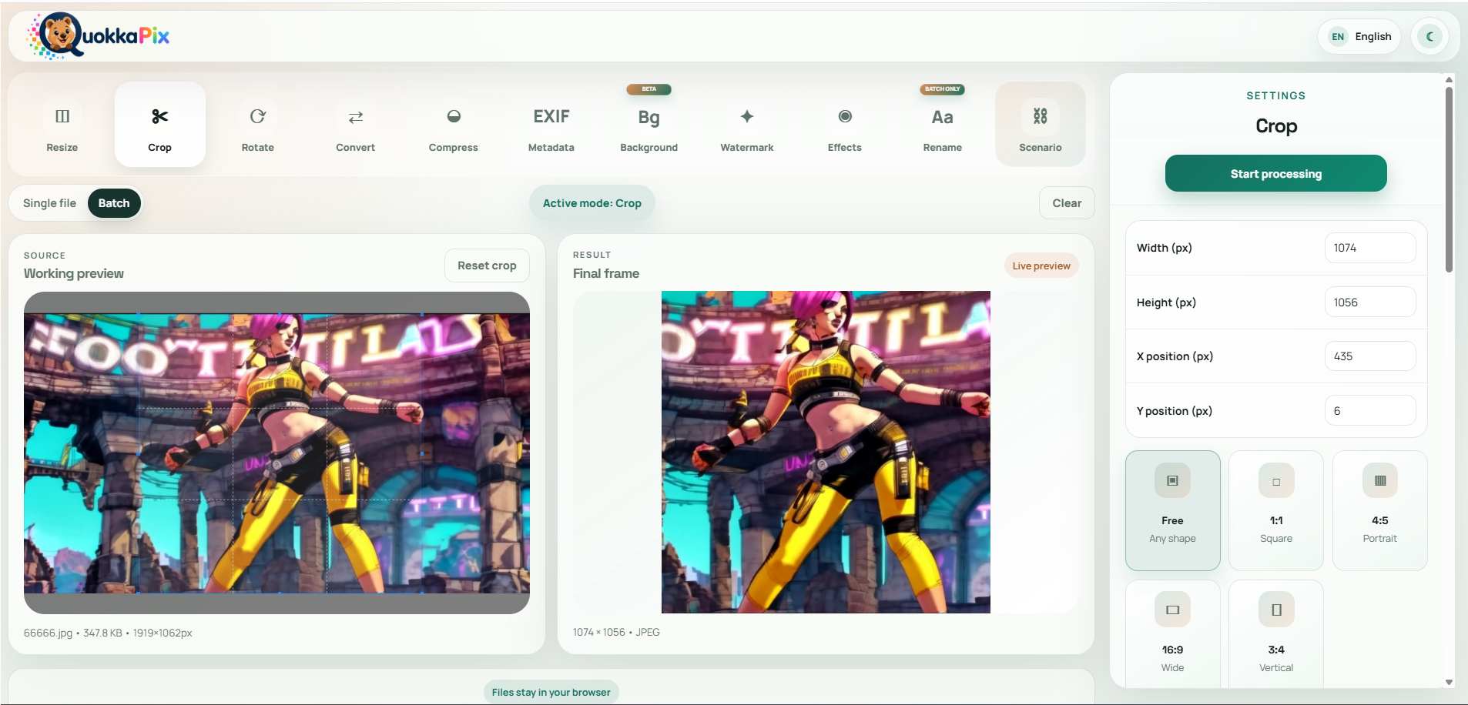Open the Bg Background tool
The width and height of the screenshot is (1468, 705).
click(x=649, y=125)
